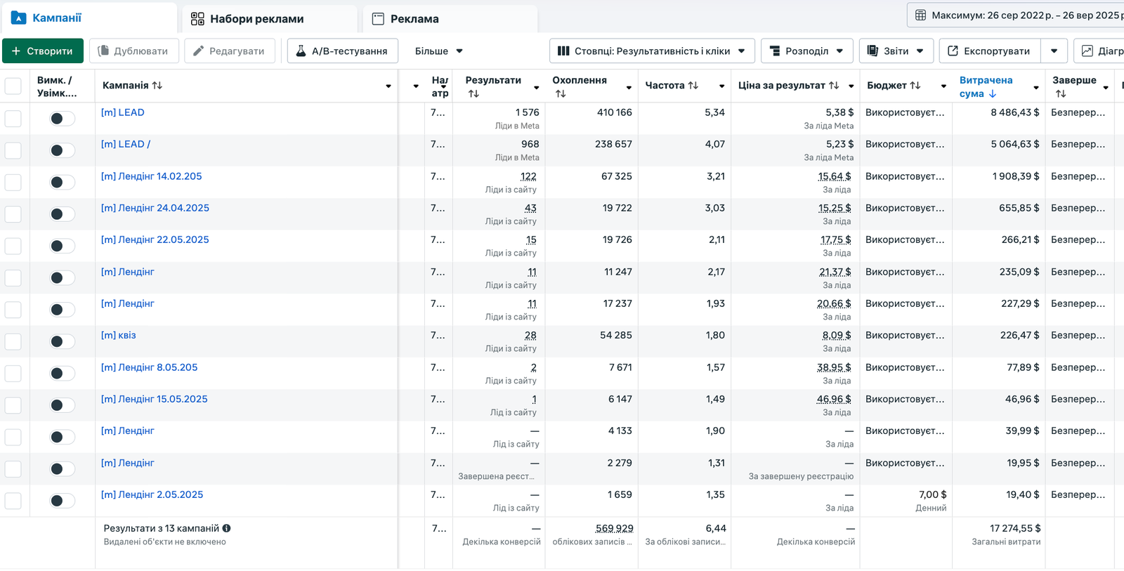
Task: Click the info icon beside Результати з 13 кампаній
Action: point(227,528)
